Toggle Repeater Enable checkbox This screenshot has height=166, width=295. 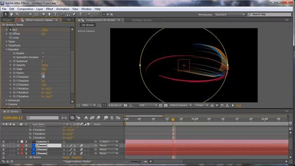pyautogui.click(x=43, y=53)
